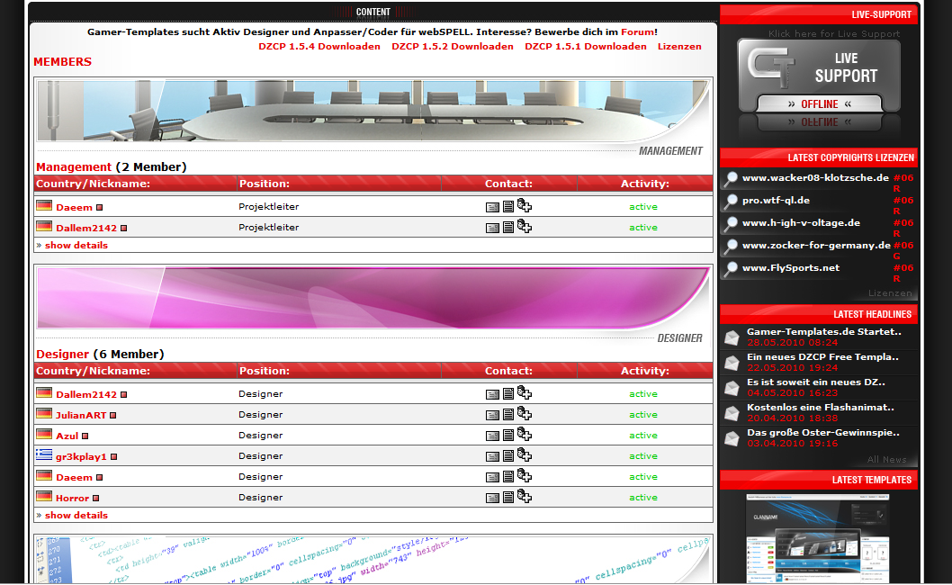This screenshot has height=585, width=952.
Task: Add Azul as buddy
Action: click(525, 435)
